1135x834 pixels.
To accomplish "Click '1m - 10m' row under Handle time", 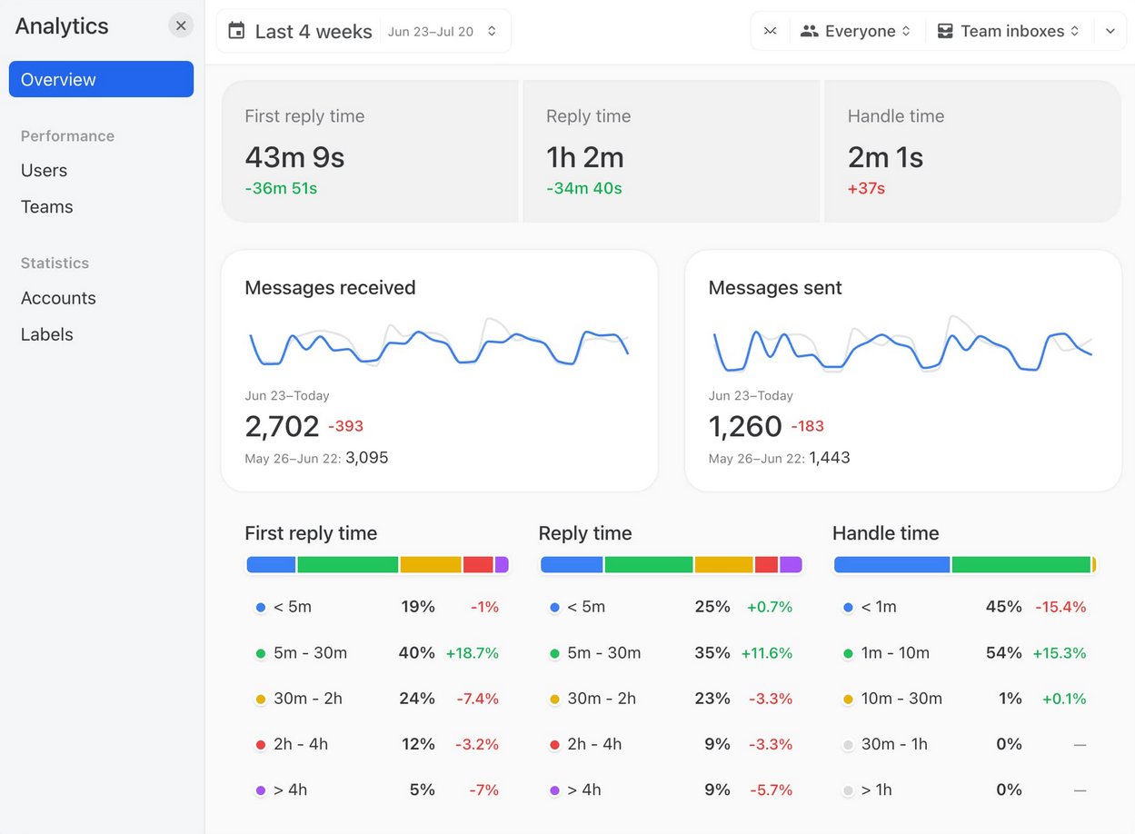I will [964, 653].
